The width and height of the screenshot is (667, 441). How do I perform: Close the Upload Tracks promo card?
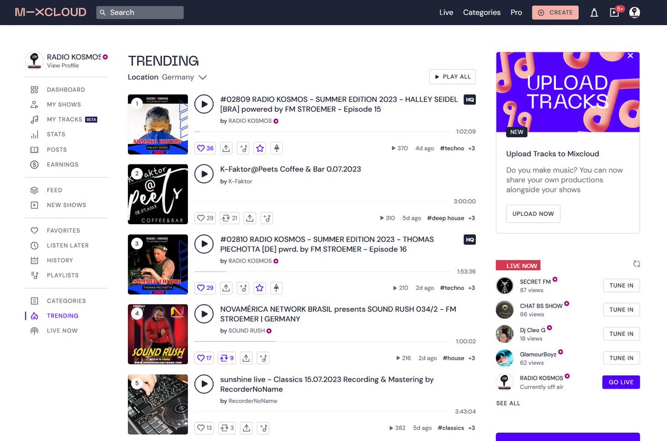[x=630, y=56]
